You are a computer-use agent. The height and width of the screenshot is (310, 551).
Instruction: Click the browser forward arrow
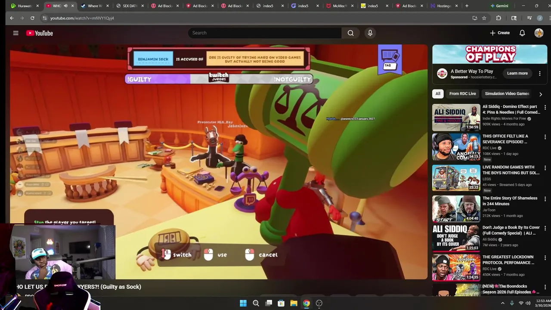[x=22, y=18]
